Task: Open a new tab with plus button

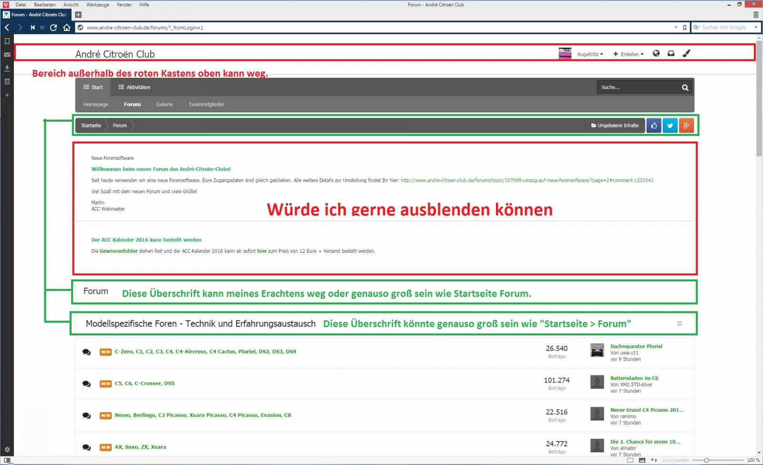Action: click(x=78, y=15)
